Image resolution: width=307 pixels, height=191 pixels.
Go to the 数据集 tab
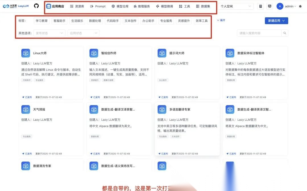click(x=203, y=6)
